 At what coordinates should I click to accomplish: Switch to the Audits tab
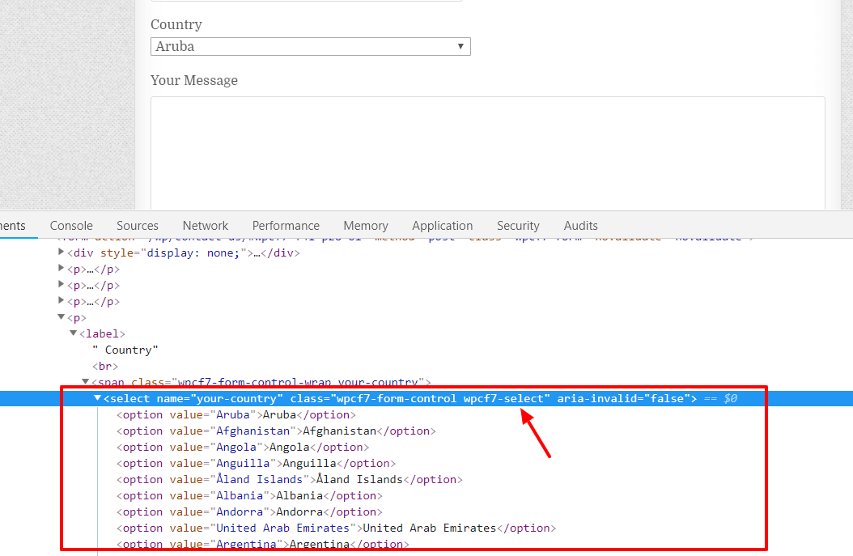tap(580, 226)
